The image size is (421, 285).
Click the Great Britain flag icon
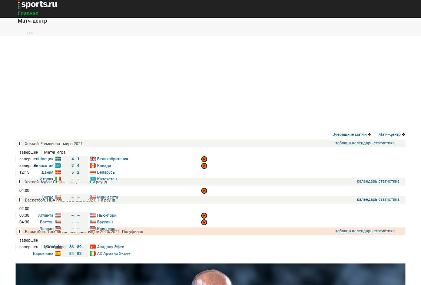[93, 159]
